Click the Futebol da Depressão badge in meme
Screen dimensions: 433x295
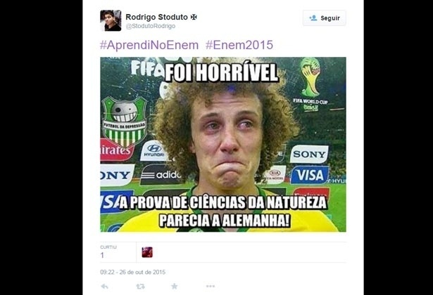click(x=124, y=122)
